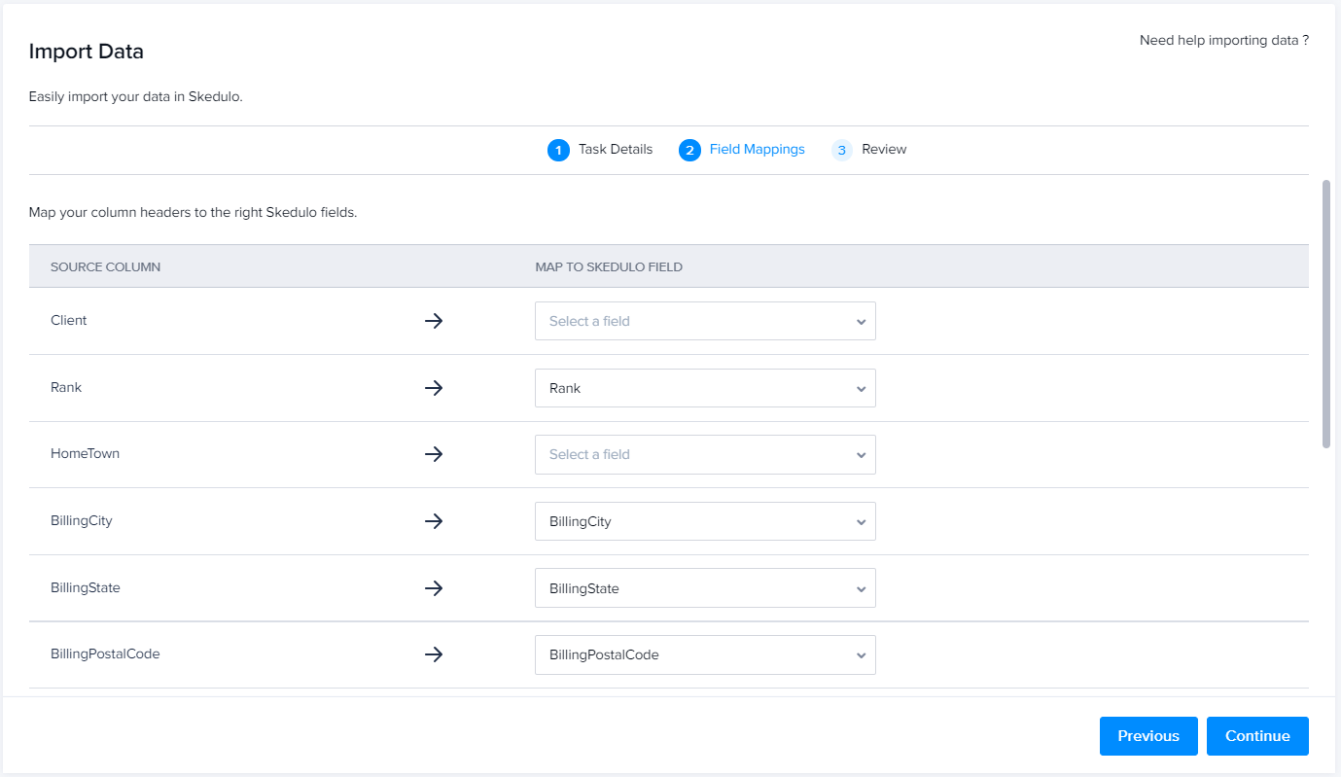The height and width of the screenshot is (777, 1341).
Task: Click the mapping arrow in the HomeTown row
Action: coord(434,454)
